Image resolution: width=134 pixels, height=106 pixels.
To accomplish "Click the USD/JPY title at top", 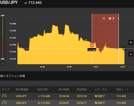I will coord(9,3).
